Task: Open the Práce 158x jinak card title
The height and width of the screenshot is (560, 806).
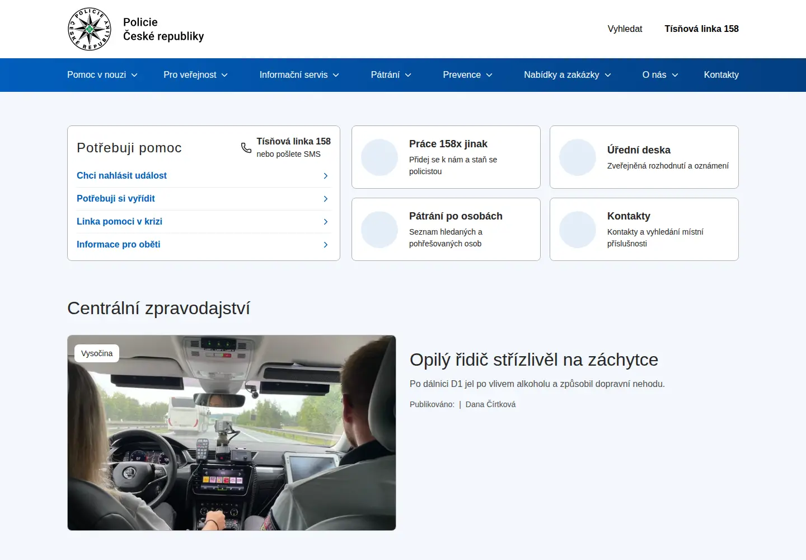Action: 448,144
